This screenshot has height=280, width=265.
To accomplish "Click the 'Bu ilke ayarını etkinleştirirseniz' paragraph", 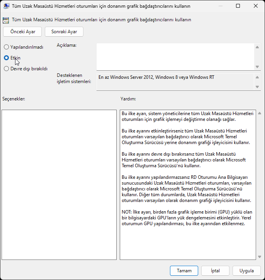I will click(x=186, y=137).
